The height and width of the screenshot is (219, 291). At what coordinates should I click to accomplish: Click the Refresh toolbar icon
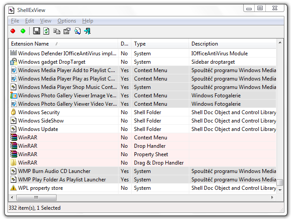tap(46, 31)
